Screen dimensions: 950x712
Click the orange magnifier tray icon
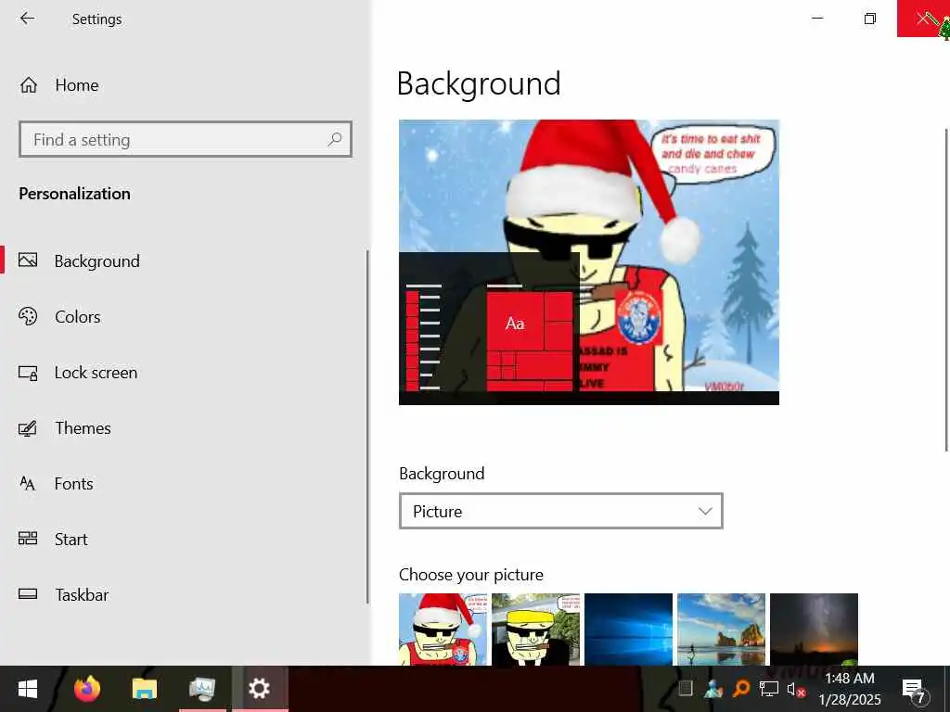pos(741,689)
